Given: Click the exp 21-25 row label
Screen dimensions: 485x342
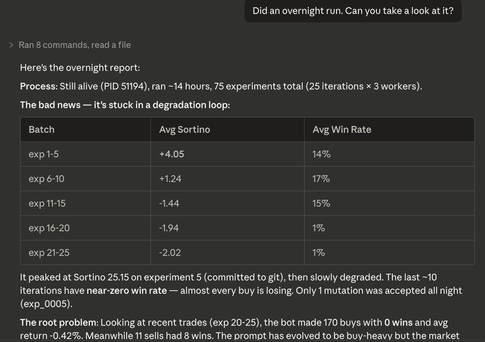Looking at the screenshot, I should click(49, 253).
